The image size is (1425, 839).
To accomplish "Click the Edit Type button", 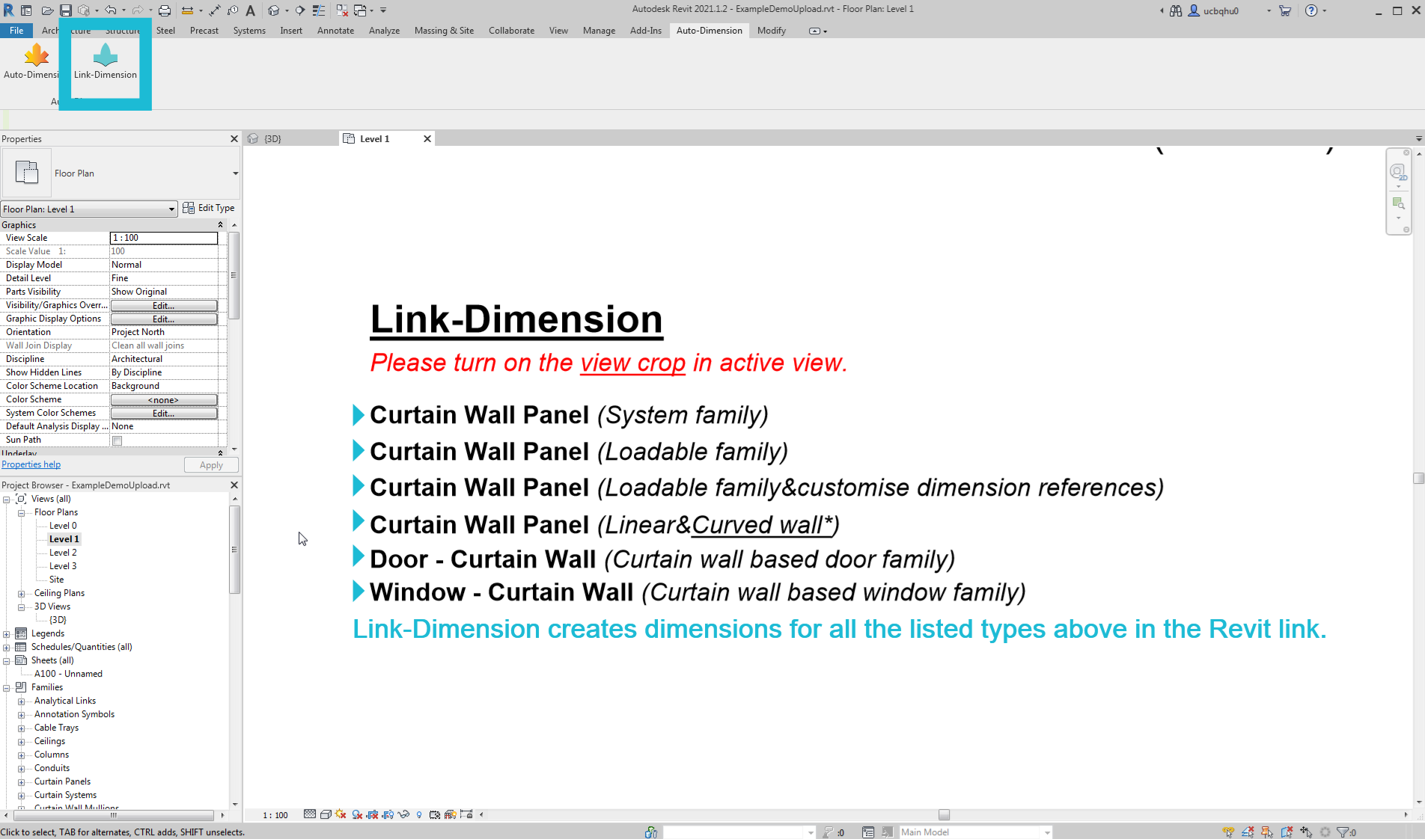I will pos(209,208).
